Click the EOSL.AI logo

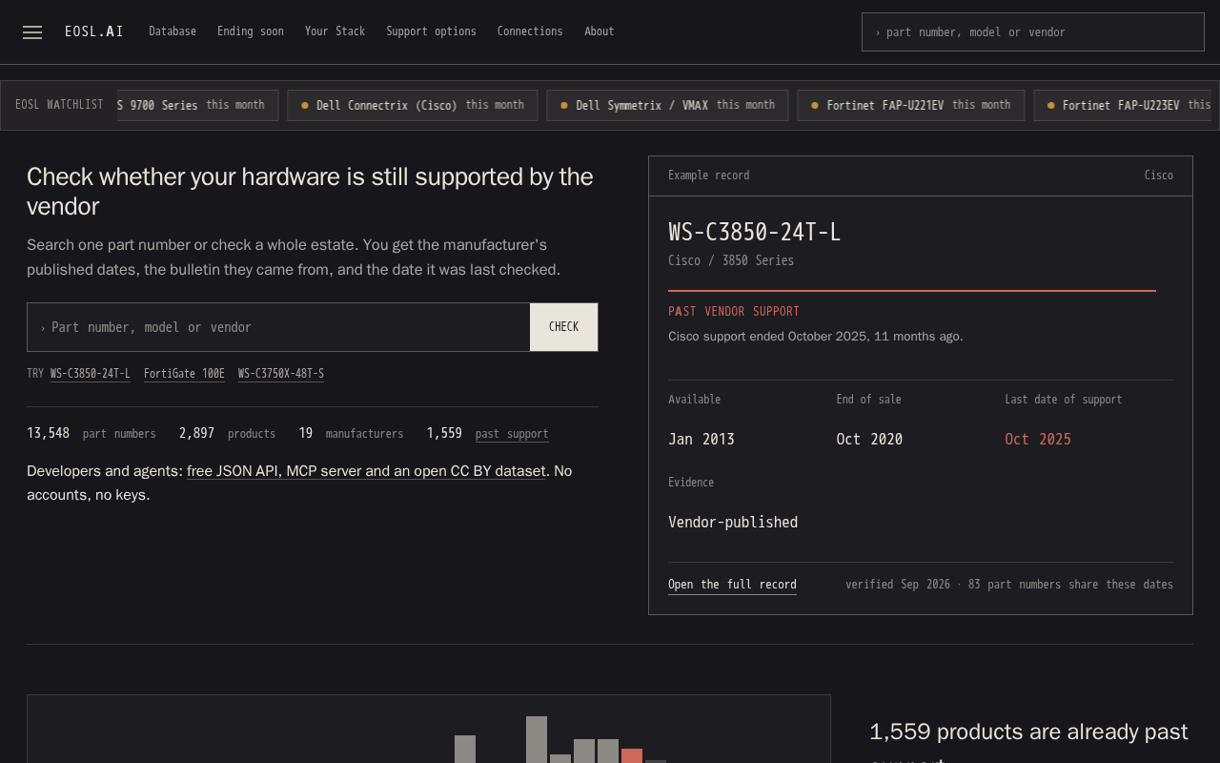click(94, 31)
